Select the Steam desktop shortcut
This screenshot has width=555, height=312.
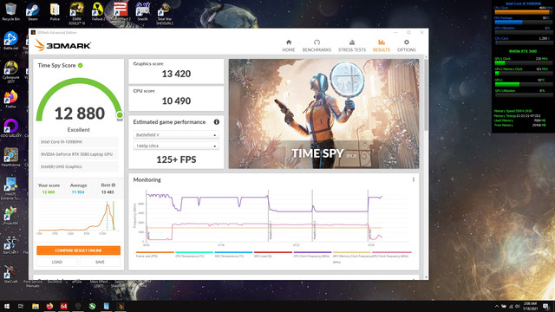(33, 11)
